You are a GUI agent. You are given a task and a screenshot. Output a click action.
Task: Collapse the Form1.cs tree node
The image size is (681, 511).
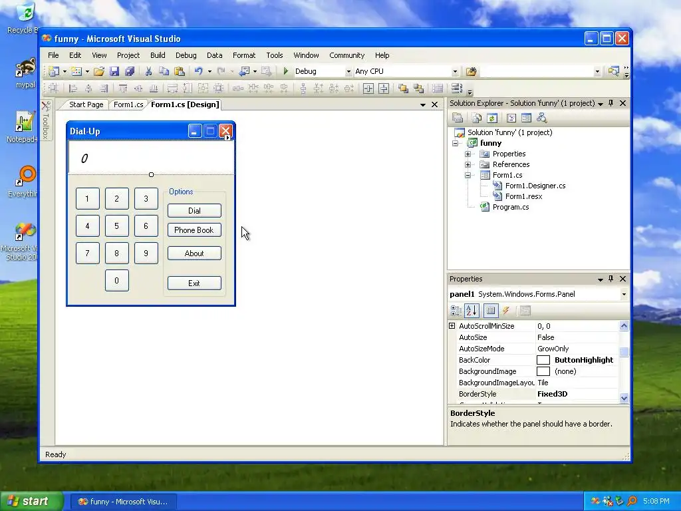tap(468, 175)
